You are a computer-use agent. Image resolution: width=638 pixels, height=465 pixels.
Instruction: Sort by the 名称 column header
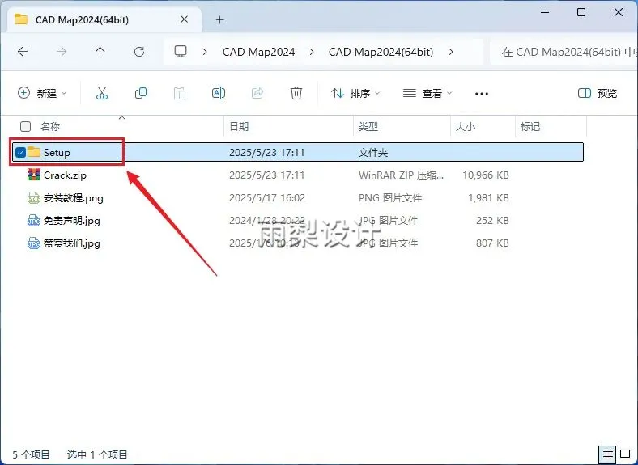click(50, 126)
